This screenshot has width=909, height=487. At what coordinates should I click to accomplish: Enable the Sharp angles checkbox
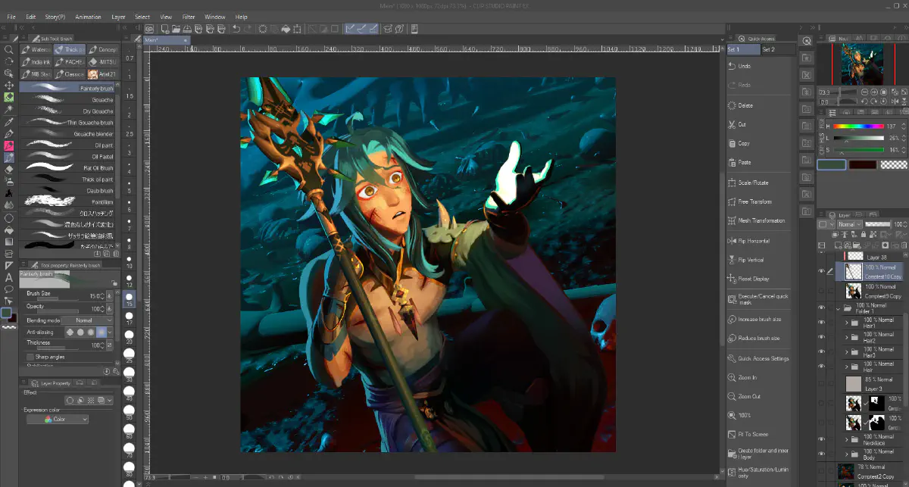pos(30,357)
